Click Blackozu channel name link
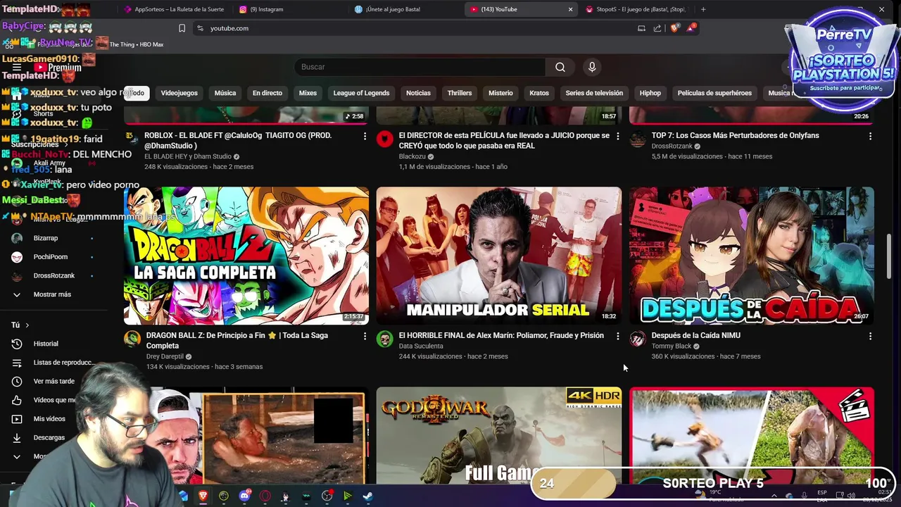 [x=412, y=156]
